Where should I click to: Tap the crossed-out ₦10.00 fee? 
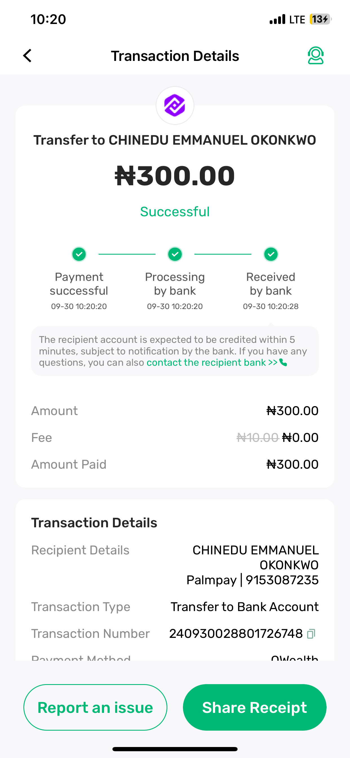tap(257, 438)
